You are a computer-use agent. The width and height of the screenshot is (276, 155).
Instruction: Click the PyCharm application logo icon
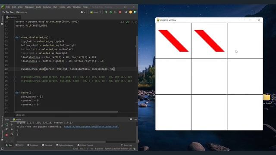pyautogui.click(x=3, y=7)
